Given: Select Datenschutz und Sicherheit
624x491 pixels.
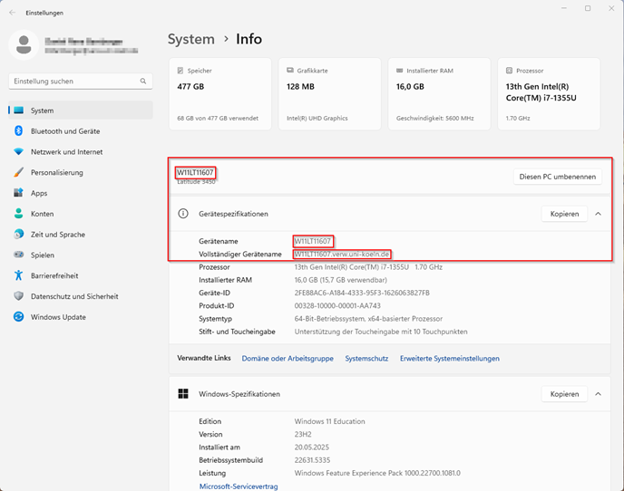Looking at the screenshot, I should [81, 296].
